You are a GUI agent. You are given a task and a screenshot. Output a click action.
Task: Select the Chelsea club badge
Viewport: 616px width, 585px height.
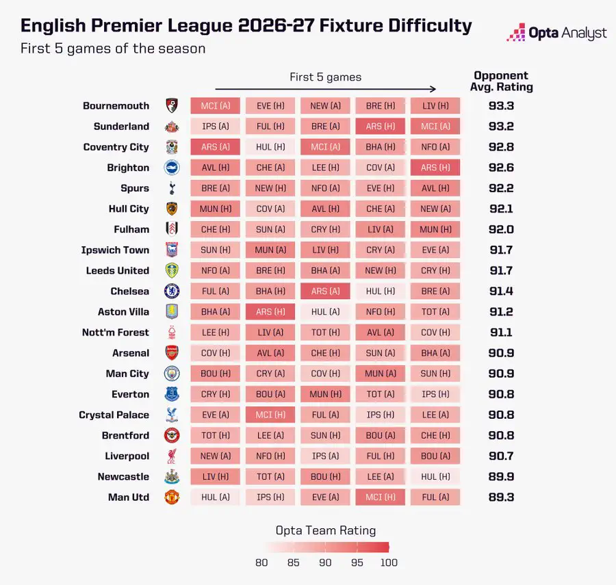172,291
